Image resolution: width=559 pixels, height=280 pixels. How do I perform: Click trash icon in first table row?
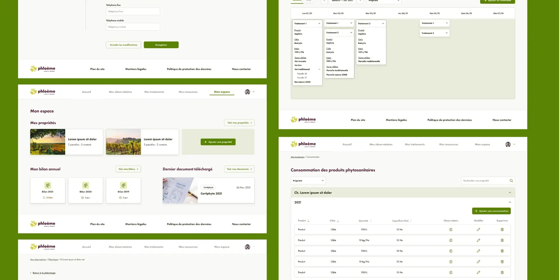click(x=502, y=229)
